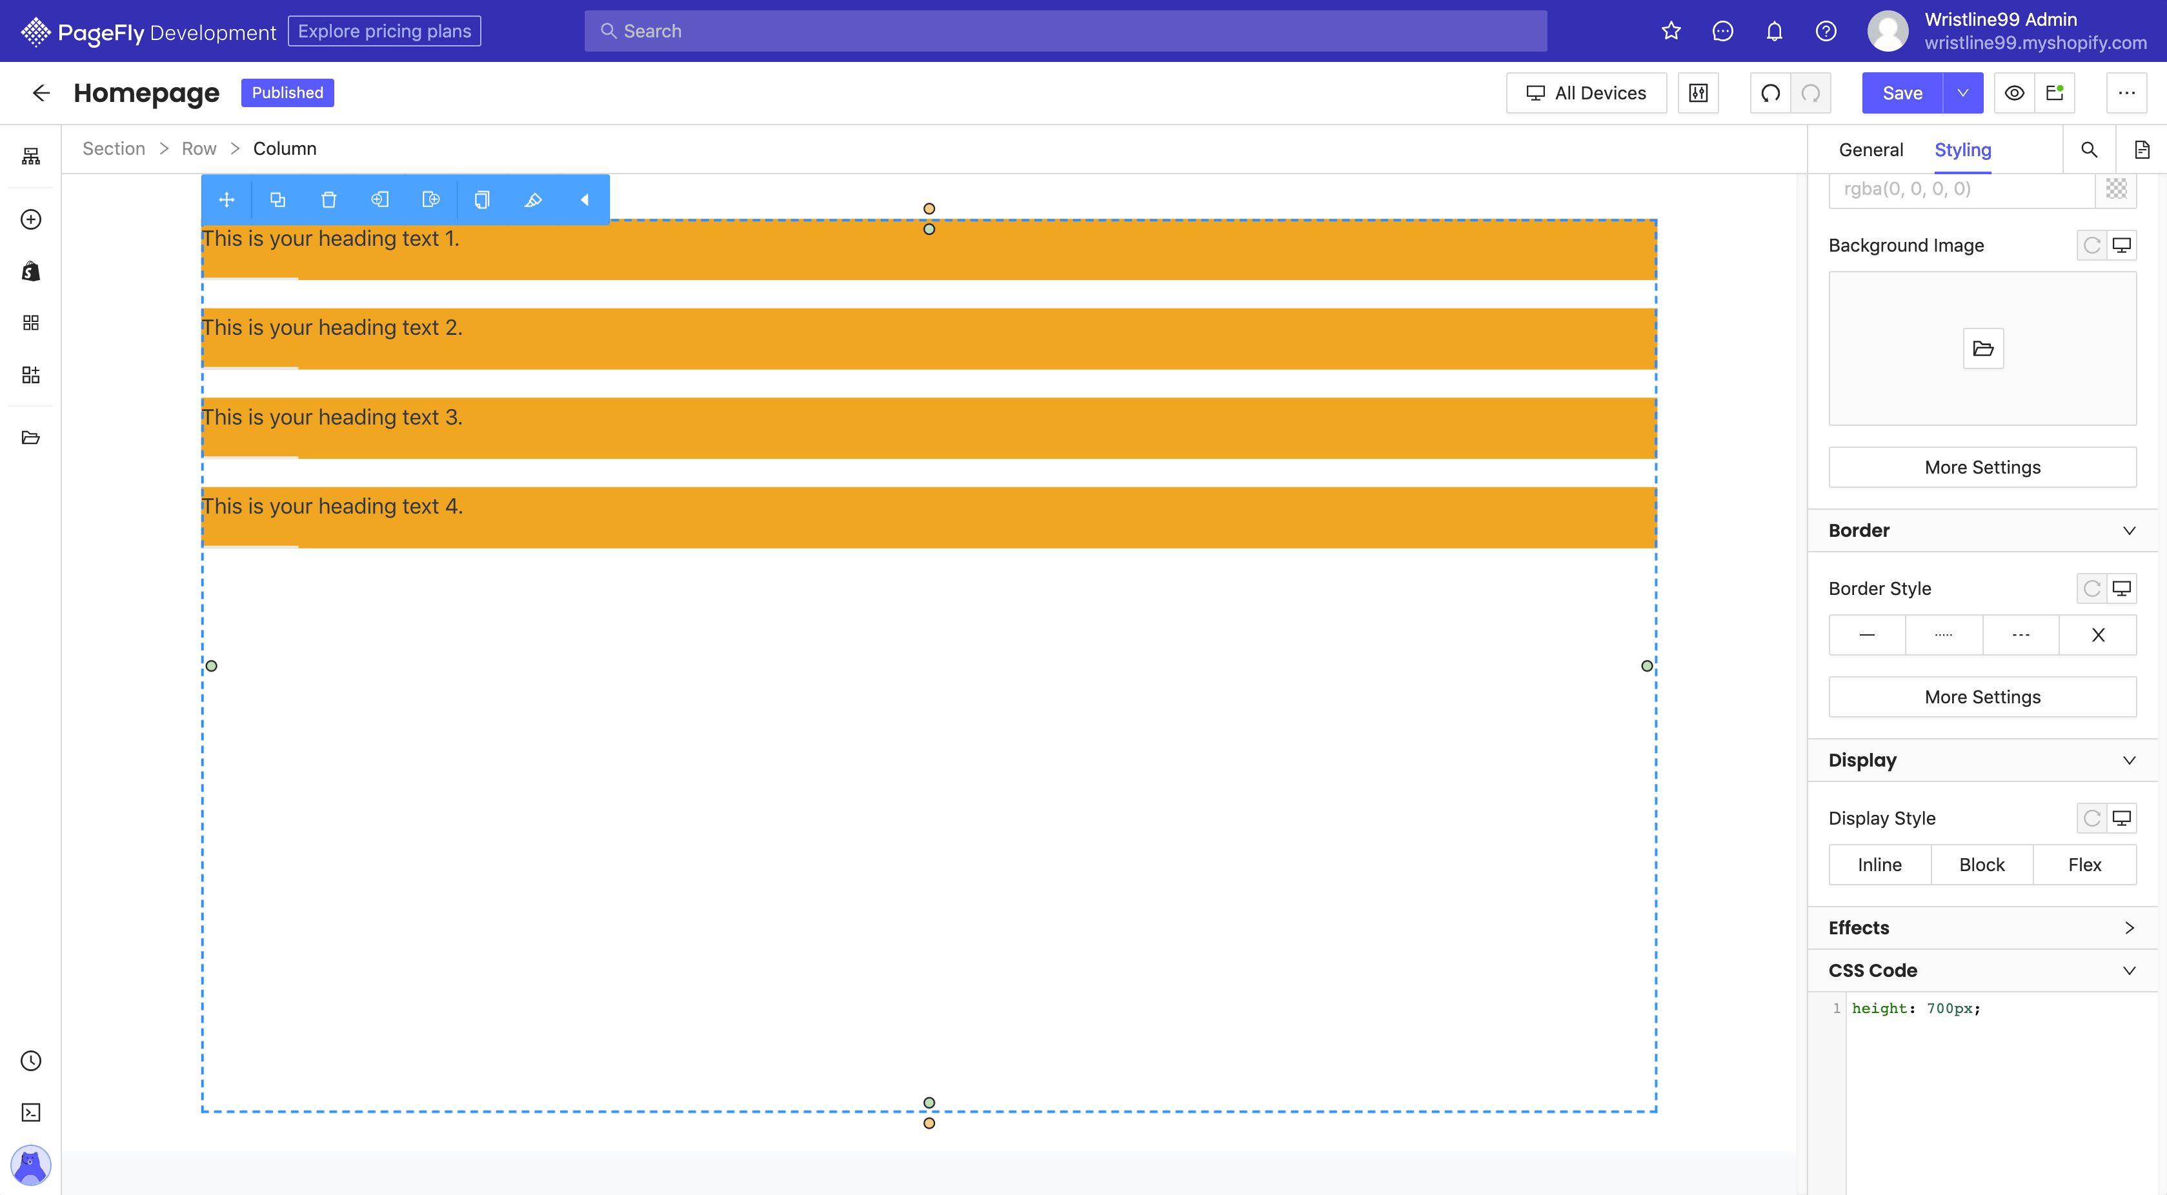The image size is (2167, 1195).
Task: Reset the Display Style setting
Action: click(x=2092, y=818)
